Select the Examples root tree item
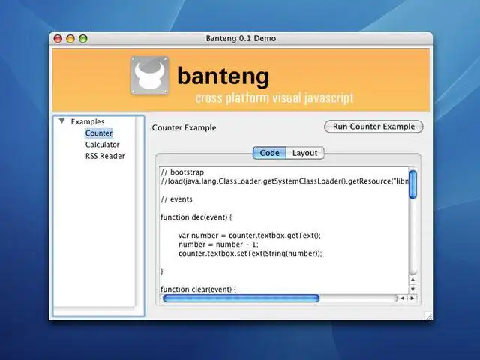480x360 pixels. 88,121
